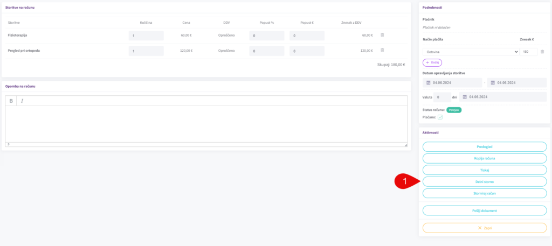The width and height of the screenshot is (552, 246).
Task: Click quantity field for Fizioterapija
Action: 146,36
